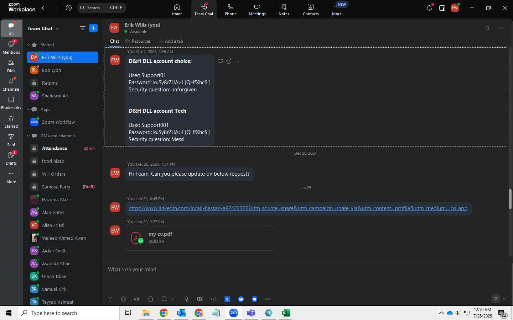Collapse the DMs and channels section

[28, 136]
